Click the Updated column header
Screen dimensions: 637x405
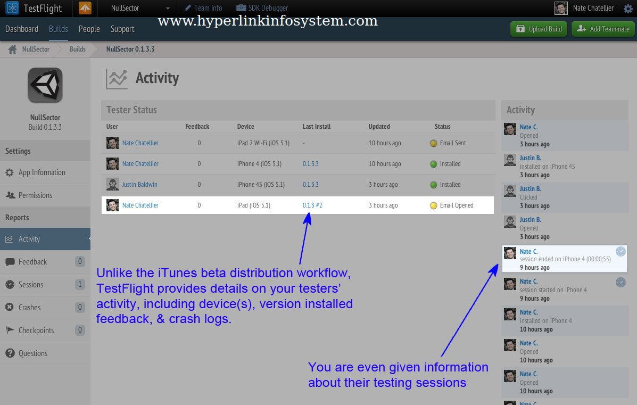click(379, 126)
